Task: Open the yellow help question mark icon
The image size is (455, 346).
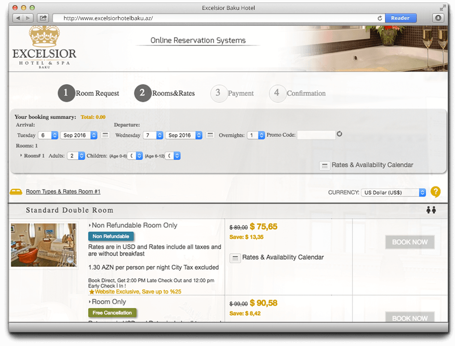Action: 436,192
